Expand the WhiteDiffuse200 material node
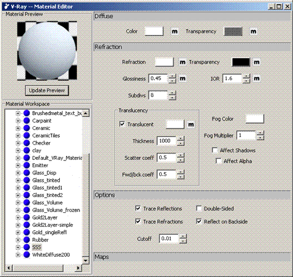293x277 pixels. coord(18,254)
